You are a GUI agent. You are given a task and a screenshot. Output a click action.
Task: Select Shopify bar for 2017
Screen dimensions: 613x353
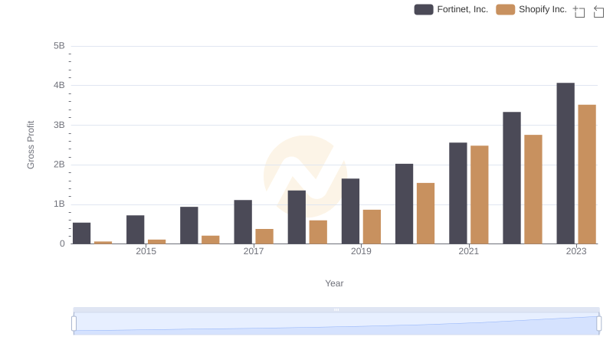pos(264,237)
